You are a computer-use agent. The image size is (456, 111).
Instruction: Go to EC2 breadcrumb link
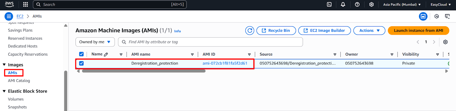pyautogui.click(x=20, y=16)
